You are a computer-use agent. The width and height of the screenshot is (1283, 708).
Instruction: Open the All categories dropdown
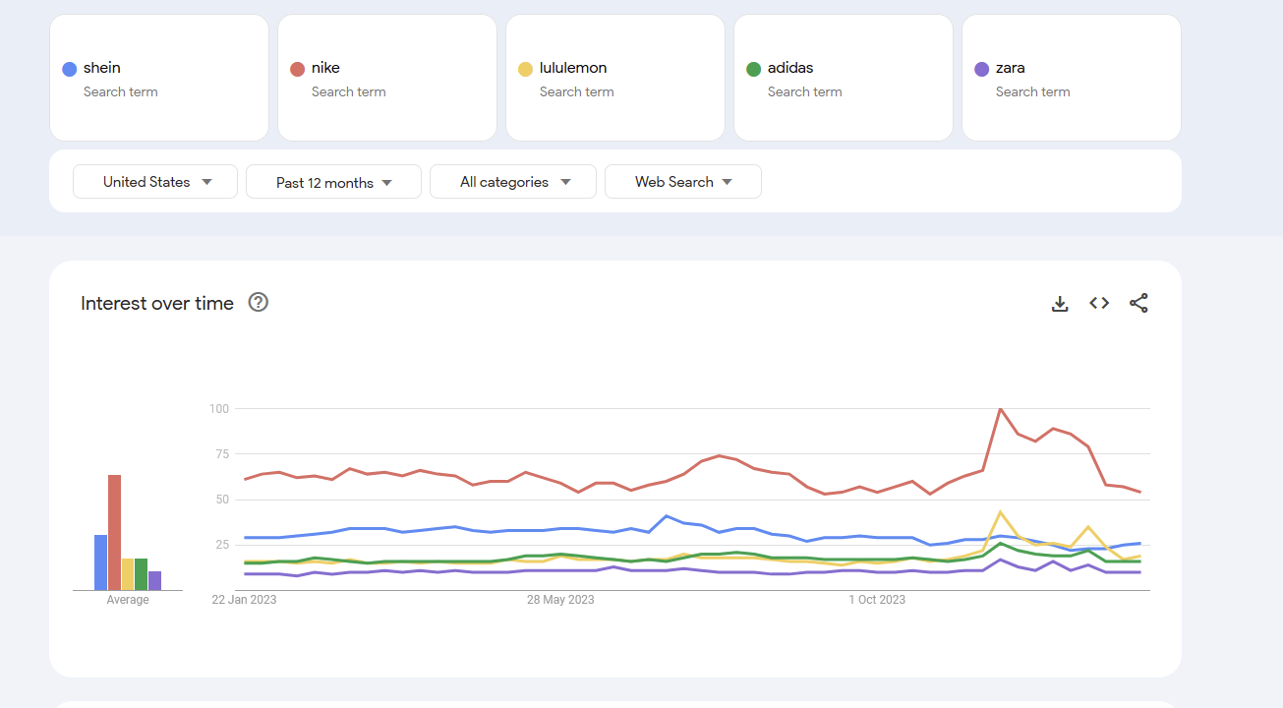pos(513,182)
